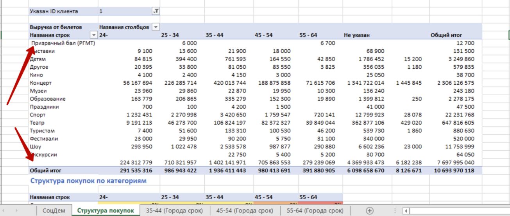Click horizontal scrollbar left arrow
The image size is (510, 216).
[407, 211]
